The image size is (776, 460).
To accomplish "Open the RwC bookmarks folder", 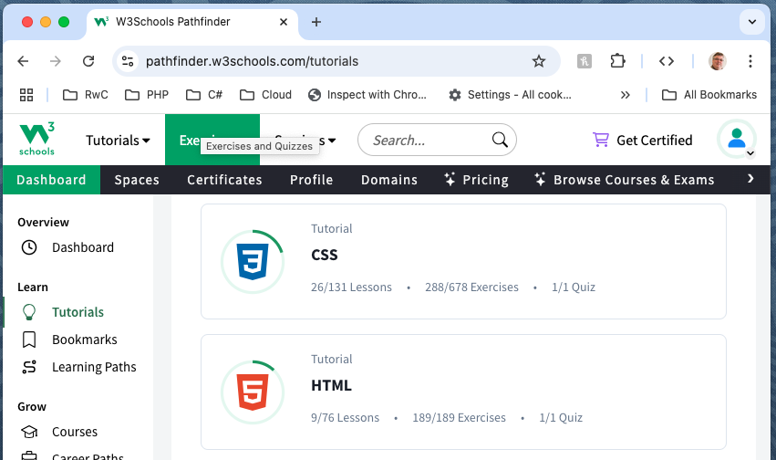I will coord(85,95).
